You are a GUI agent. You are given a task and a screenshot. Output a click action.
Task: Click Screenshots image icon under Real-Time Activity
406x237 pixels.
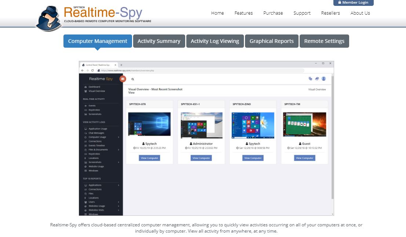coord(85,114)
